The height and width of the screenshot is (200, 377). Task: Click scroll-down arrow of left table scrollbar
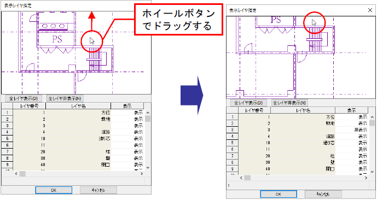[148, 168]
